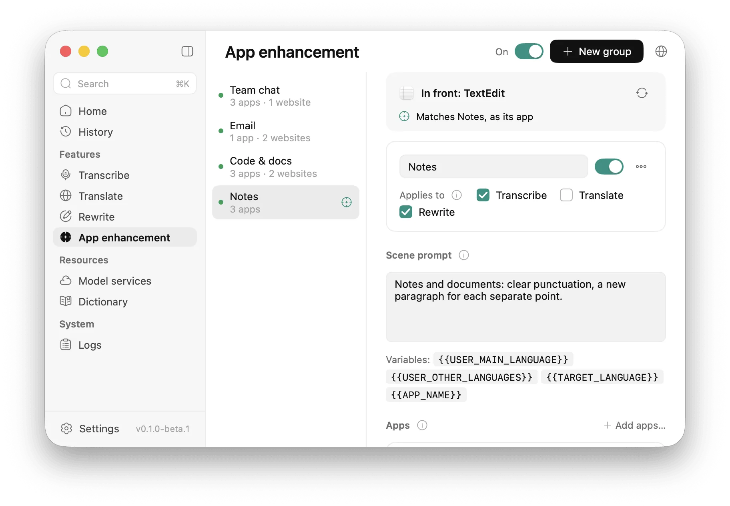Turn off the App enhancement On switch
Image resolution: width=730 pixels, height=506 pixels.
pyautogui.click(x=529, y=51)
